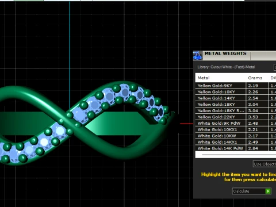
Task: Select the Yellow Gold:18KY R... row
Action: [x=236, y=111]
